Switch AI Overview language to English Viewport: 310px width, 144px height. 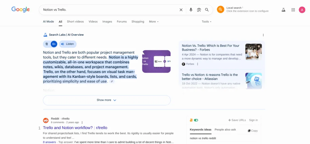(x=54, y=44)
